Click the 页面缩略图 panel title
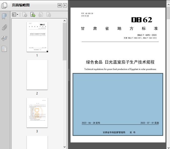Screen dimensions: 170x149 (x=21, y=5)
